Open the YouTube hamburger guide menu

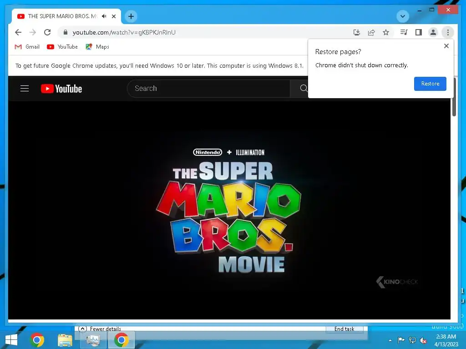(25, 89)
